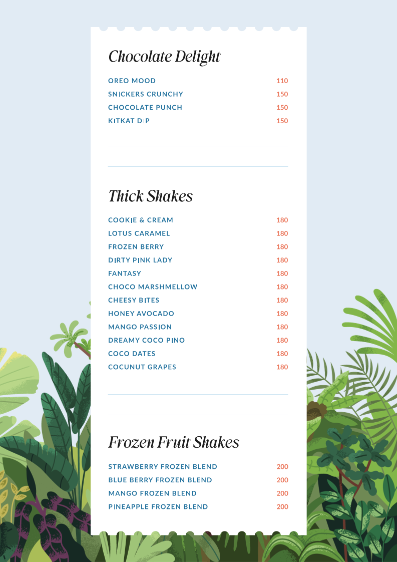Click the Frozen Fruit Shakes heading
This screenshot has width=397, height=562.
click(174, 442)
